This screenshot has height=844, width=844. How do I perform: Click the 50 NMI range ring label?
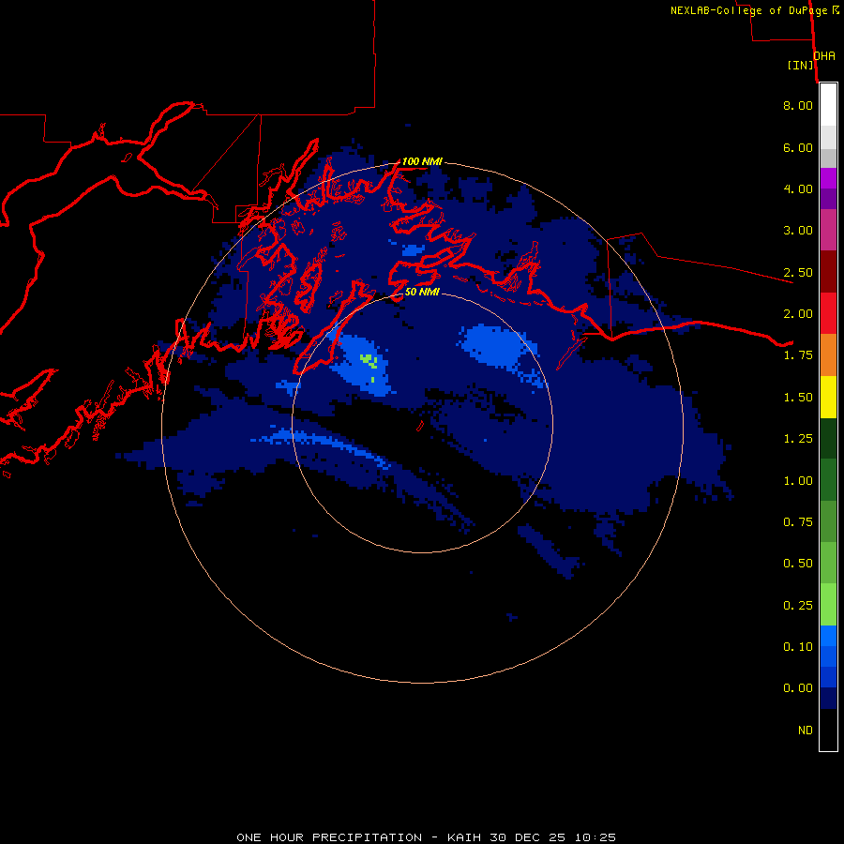(422, 292)
